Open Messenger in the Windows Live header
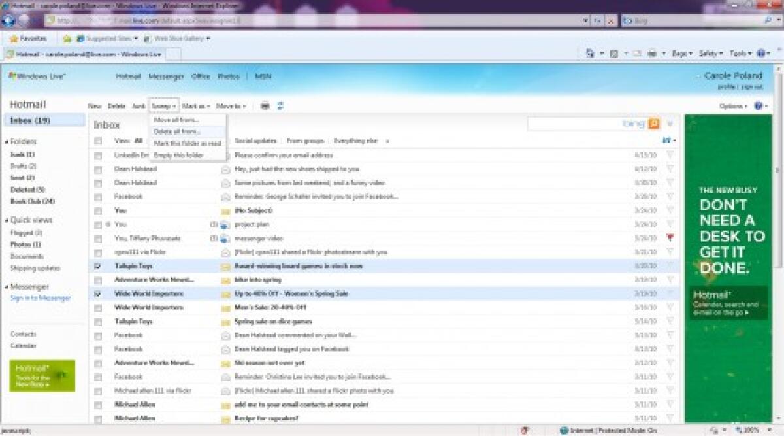 [x=166, y=76]
